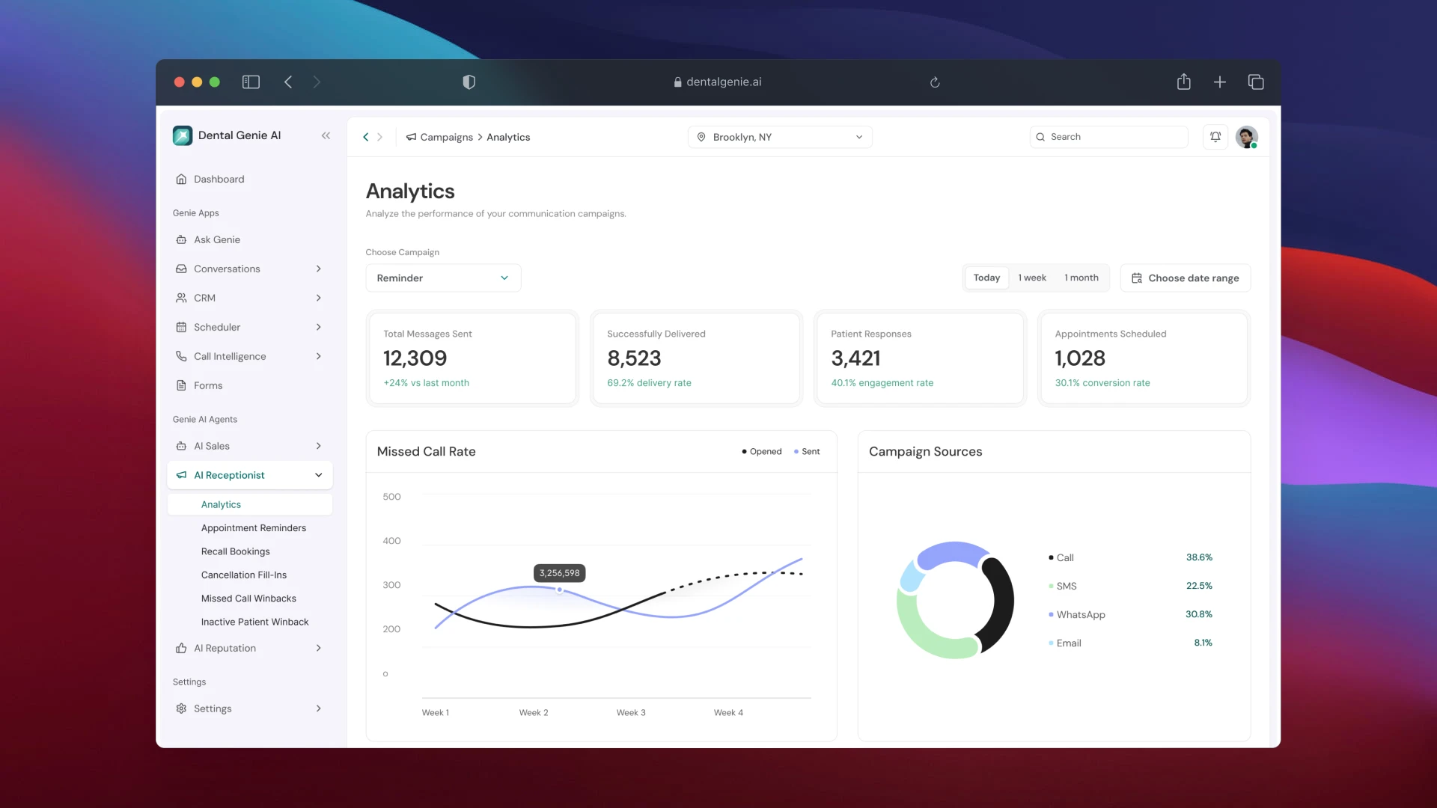Image resolution: width=1437 pixels, height=808 pixels.
Task: Click the notification bell icon
Action: click(x=1215, y=137)
